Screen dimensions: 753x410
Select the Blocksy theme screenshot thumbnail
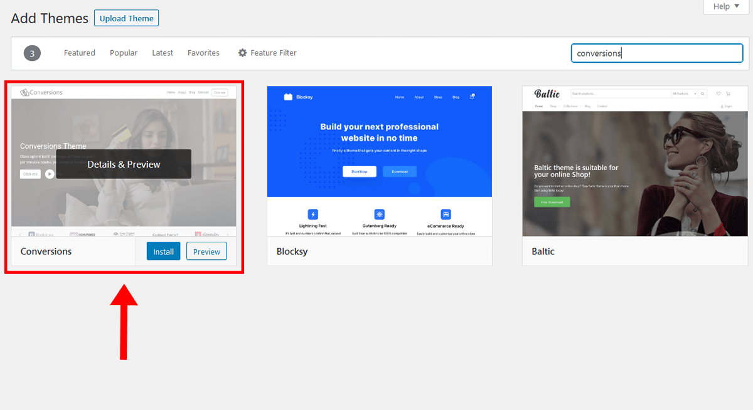(380, 161)
